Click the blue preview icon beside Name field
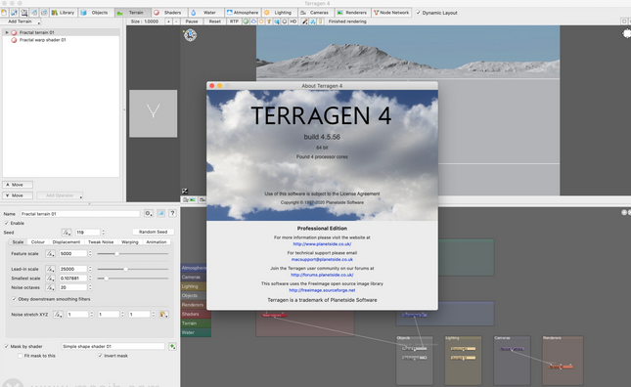Screen dimensions: 631x387 tap(161, 213)
